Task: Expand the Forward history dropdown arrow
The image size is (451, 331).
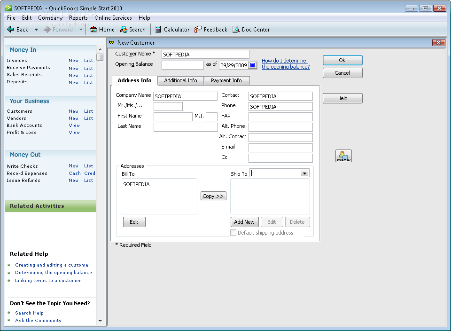Action: tap(81, 29)
